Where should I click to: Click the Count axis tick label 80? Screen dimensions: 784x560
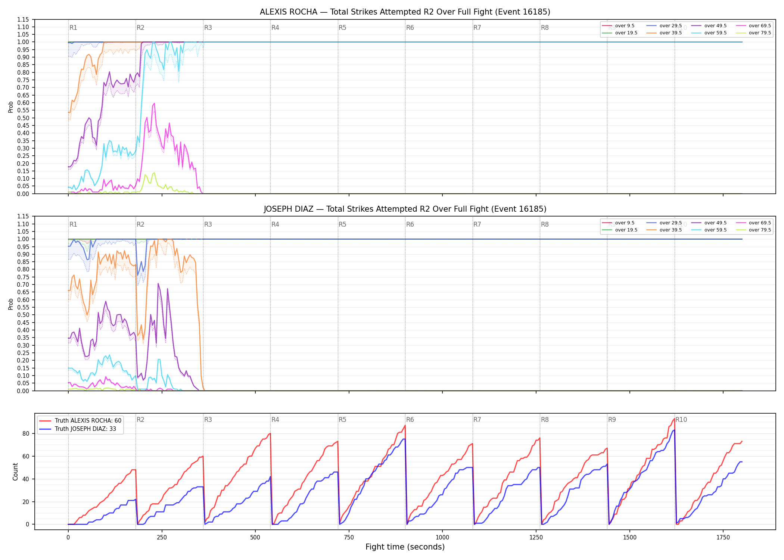point(26,433)
